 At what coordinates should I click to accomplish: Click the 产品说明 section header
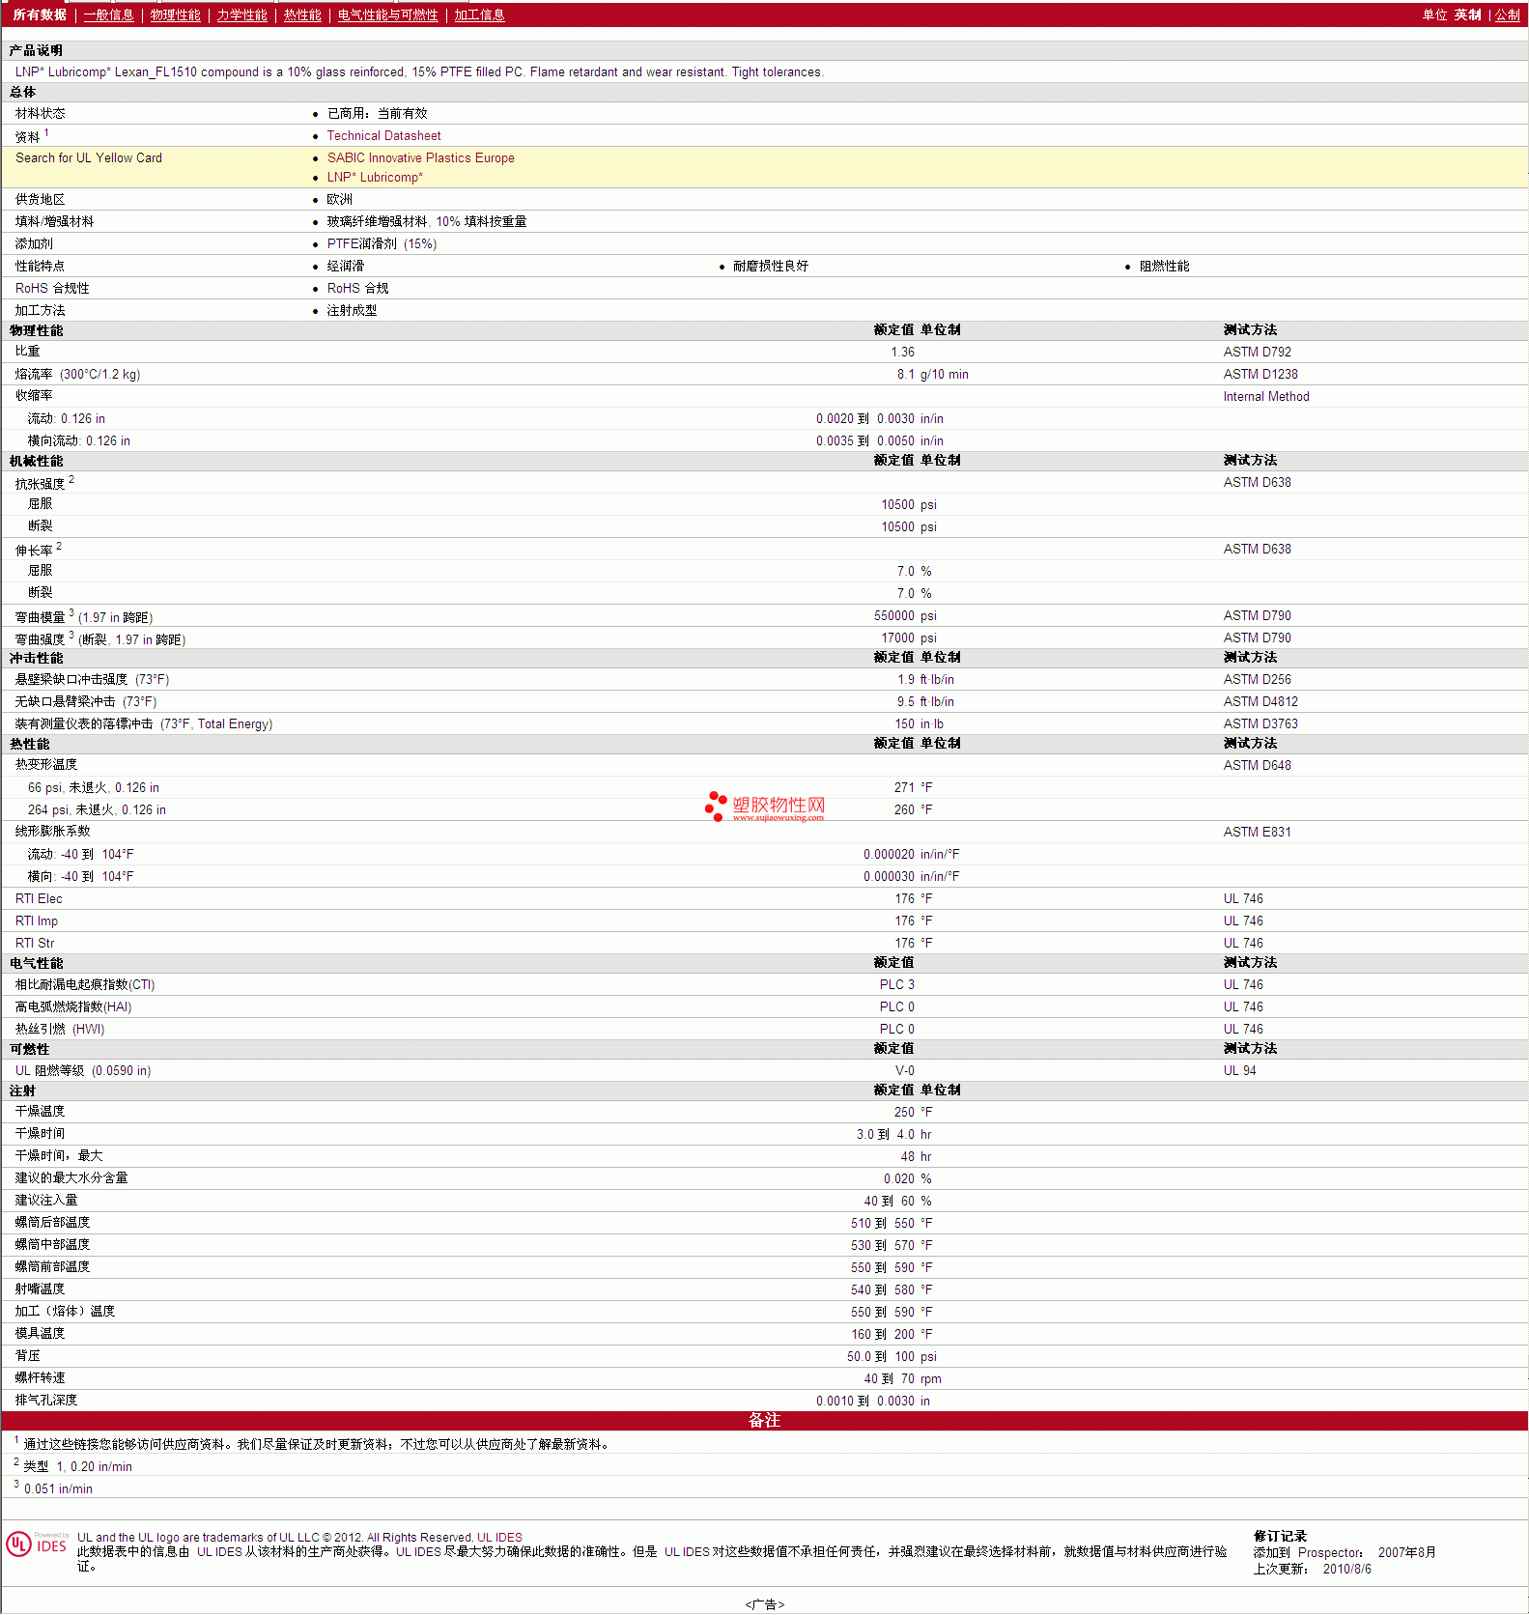[x=36, y=50]
